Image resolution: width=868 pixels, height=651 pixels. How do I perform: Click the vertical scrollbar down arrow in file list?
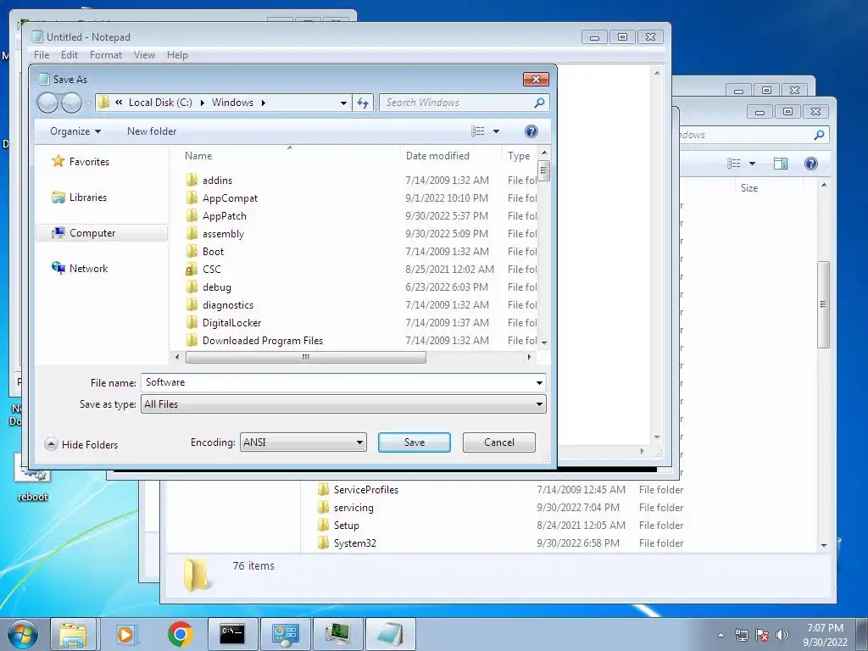click(543, 342)
